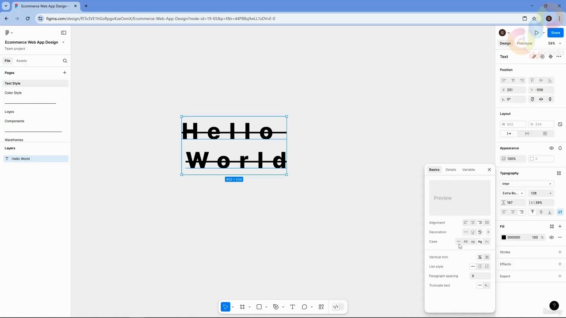The height and width of the screenshot is (318, 566).
Task: Open more options for Text layer
Action: click(x=559, y=57)
